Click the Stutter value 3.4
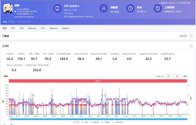196x125 pixels. (115, 59)
